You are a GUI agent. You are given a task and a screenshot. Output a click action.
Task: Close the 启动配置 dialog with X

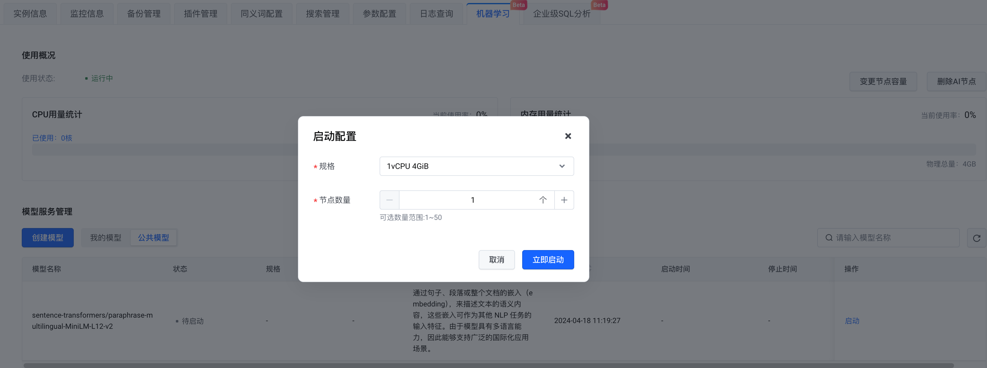[568, 136]
